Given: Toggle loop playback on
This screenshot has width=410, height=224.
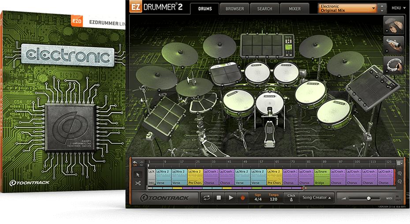Looking at the screenshot, I should click(206, 198).
